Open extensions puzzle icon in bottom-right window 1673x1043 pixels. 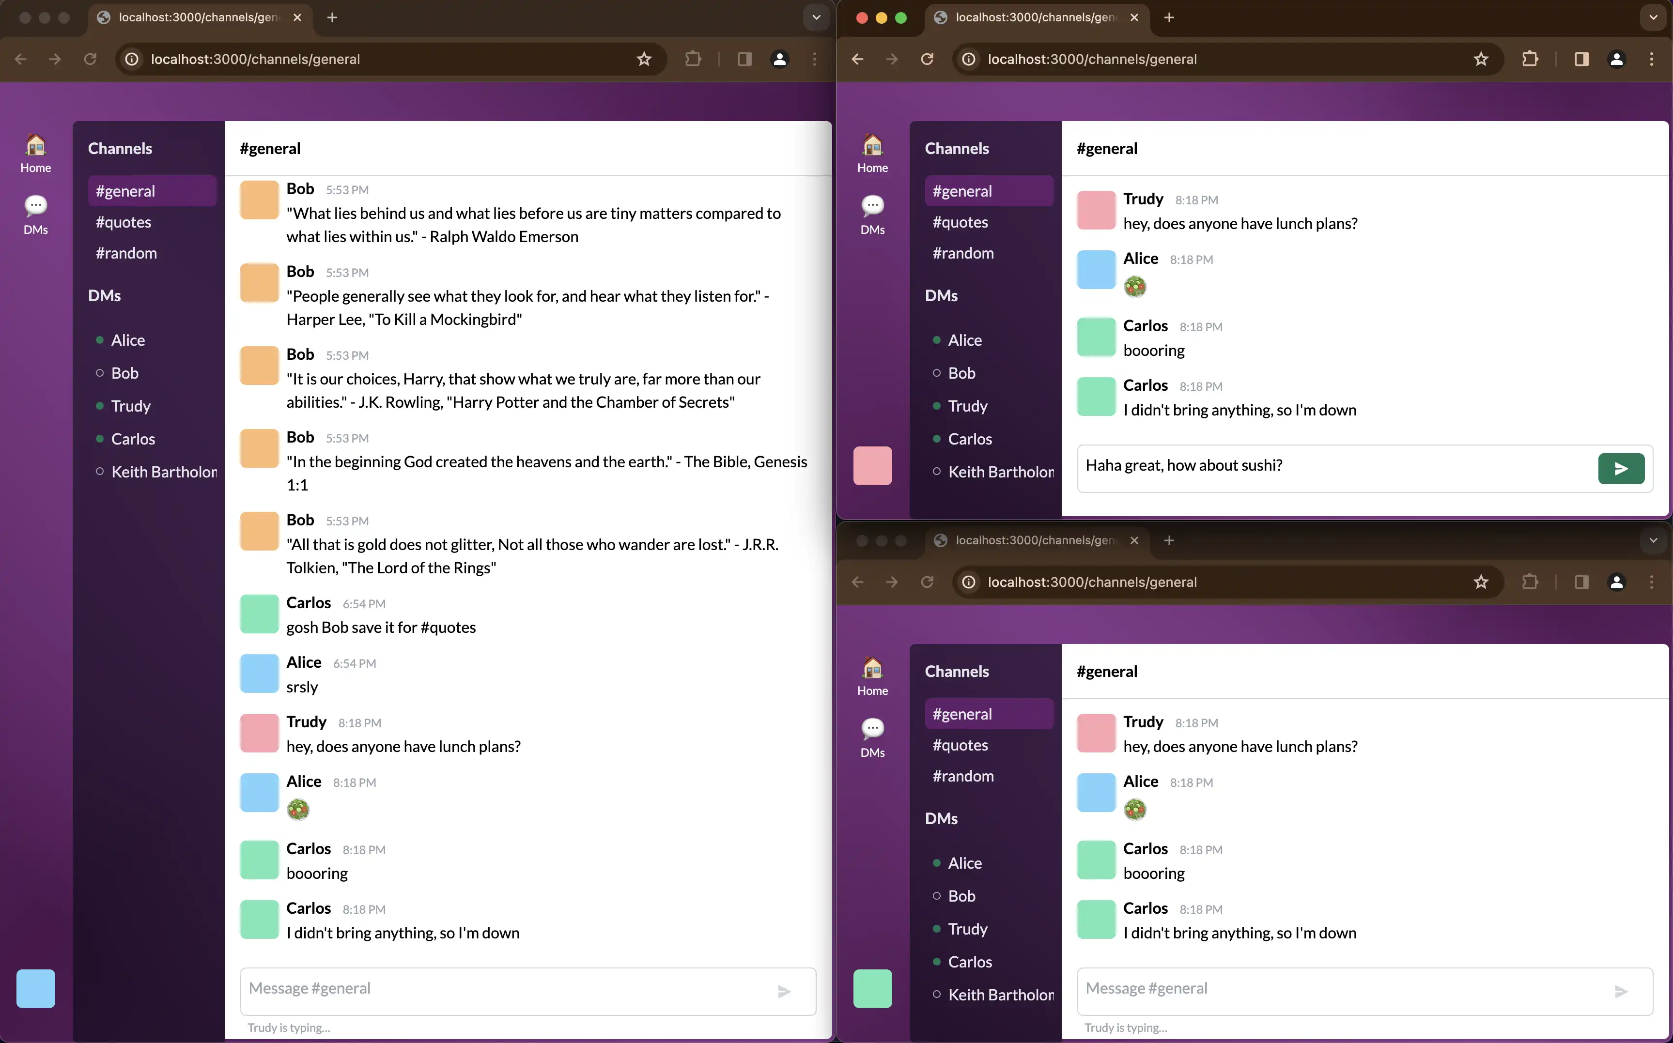pyautogui.click(x=1530, y=582)
